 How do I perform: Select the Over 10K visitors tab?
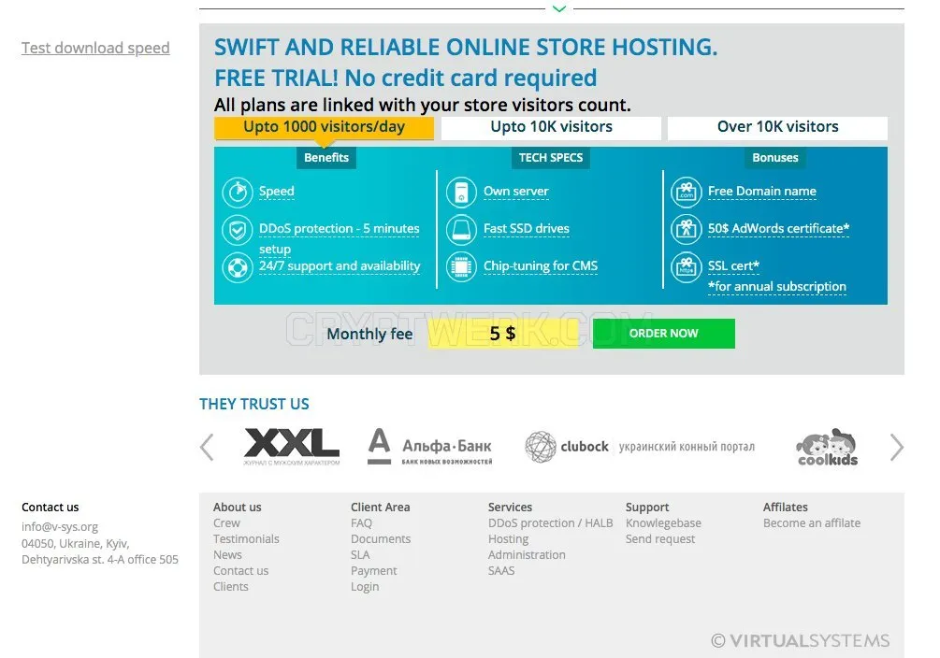click(777, 127)
